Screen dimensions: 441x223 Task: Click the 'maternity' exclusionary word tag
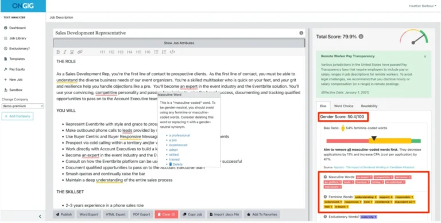[x=369, y=217]
